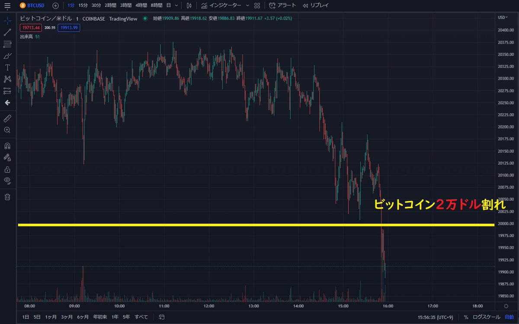519x324 pixels.
Task: Open the BTCUSD symbol search
Action: pyautogui.click(x=32, y=6)
